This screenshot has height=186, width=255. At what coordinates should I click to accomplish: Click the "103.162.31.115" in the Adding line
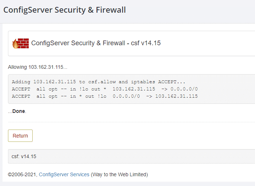[x=54, y=82]
